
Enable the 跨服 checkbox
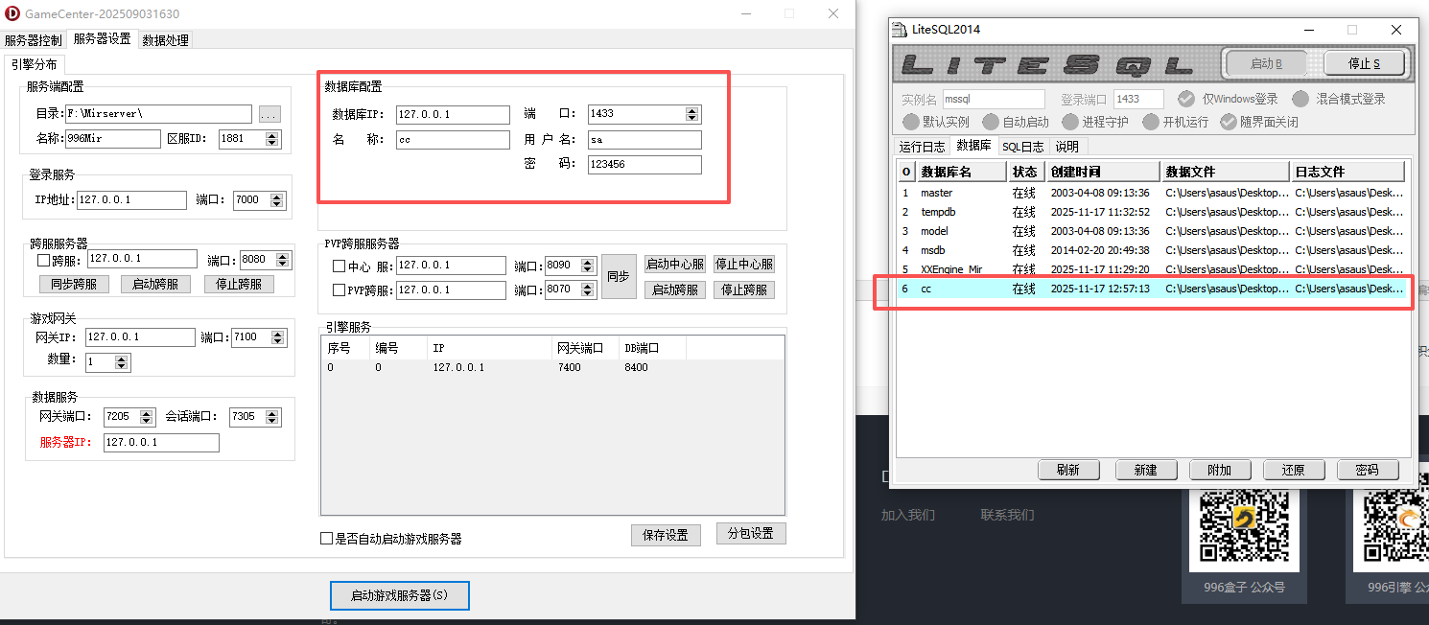tap(42, 258)
